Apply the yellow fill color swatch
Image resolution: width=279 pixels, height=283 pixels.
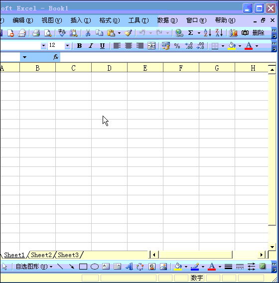232,46
